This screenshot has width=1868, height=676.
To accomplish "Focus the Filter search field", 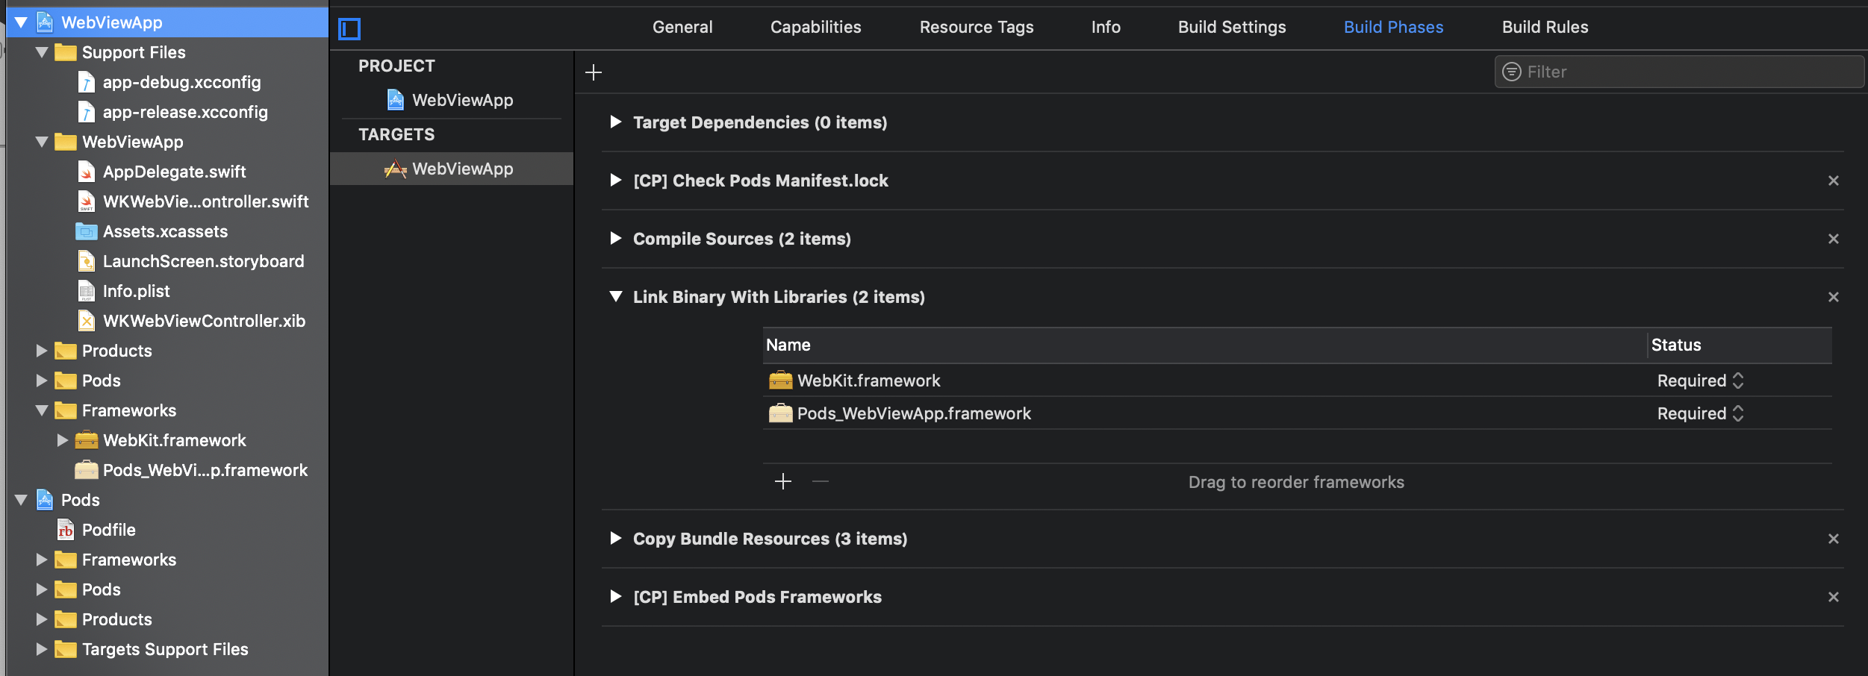I will pos(1679,72).
